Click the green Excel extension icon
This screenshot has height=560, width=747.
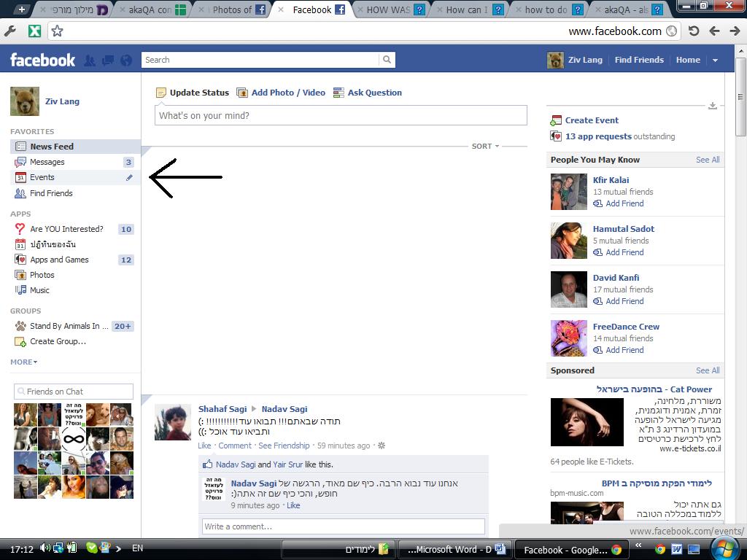(35, 31)
